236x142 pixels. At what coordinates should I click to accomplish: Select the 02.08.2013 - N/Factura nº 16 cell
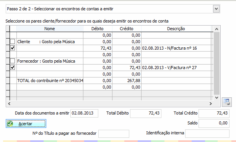(176, 48)
